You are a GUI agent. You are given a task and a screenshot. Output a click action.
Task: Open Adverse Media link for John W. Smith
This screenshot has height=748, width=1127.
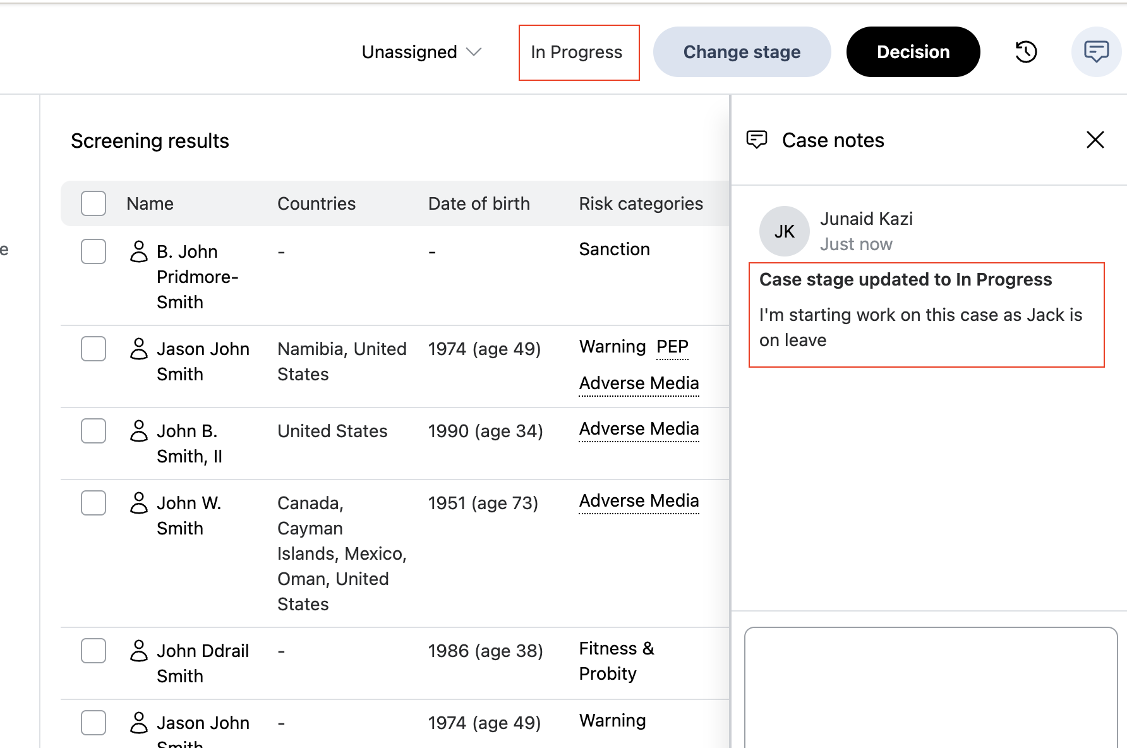pyautogui.click(x=639, y=501)
